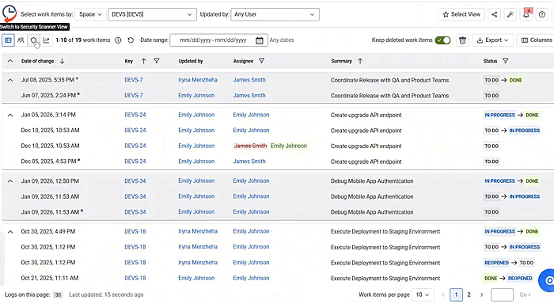Click the Select View button
554x304 pixels.
(461, 14)
